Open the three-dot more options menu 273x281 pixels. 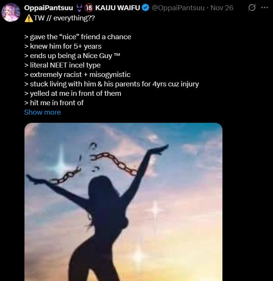point(264,8)
